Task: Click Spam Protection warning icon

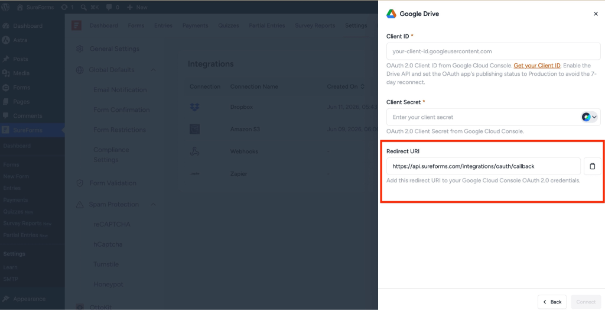Action: pos(80,205)
